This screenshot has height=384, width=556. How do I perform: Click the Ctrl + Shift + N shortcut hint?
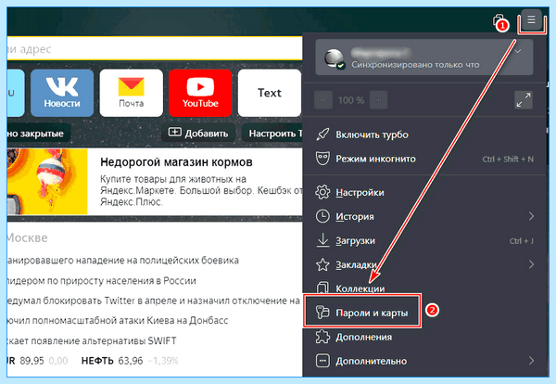tap(508, 160)
